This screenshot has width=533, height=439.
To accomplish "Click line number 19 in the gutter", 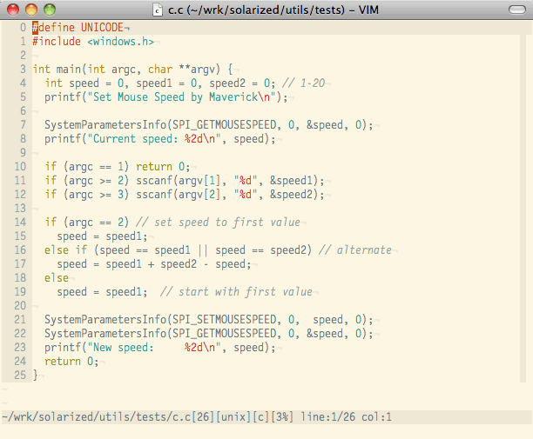I will (x=19, y=291).
